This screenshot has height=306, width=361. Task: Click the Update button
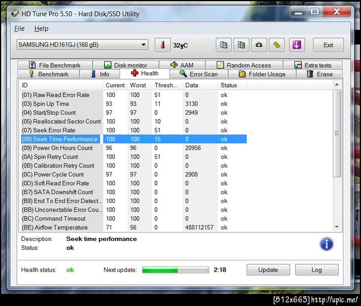point(268,270)
